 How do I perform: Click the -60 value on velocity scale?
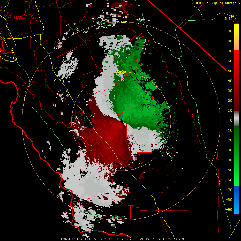pos(229,180)
